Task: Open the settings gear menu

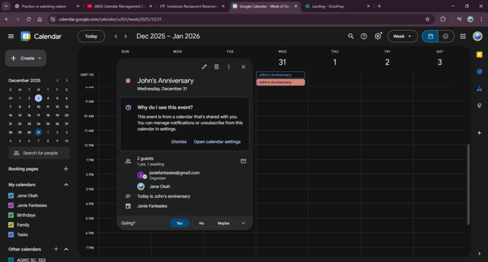Action: point(378,36)
